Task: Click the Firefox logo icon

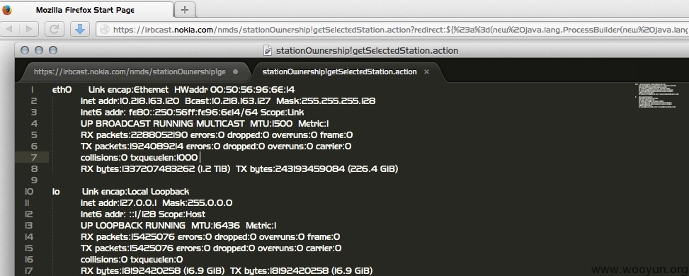Action: point(6,9)
